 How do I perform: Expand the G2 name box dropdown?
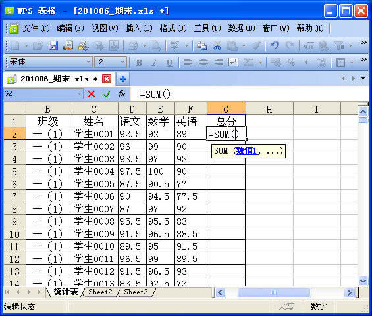[79, 94]
